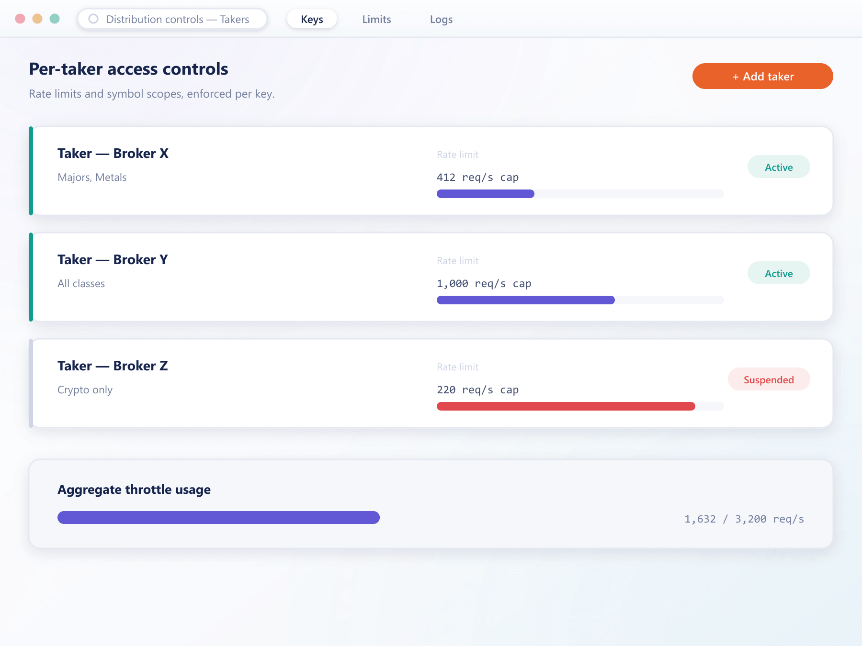Click the 412 req/s cap progress bar
This screenshot has height=646, width=862.
coord(580,194)
